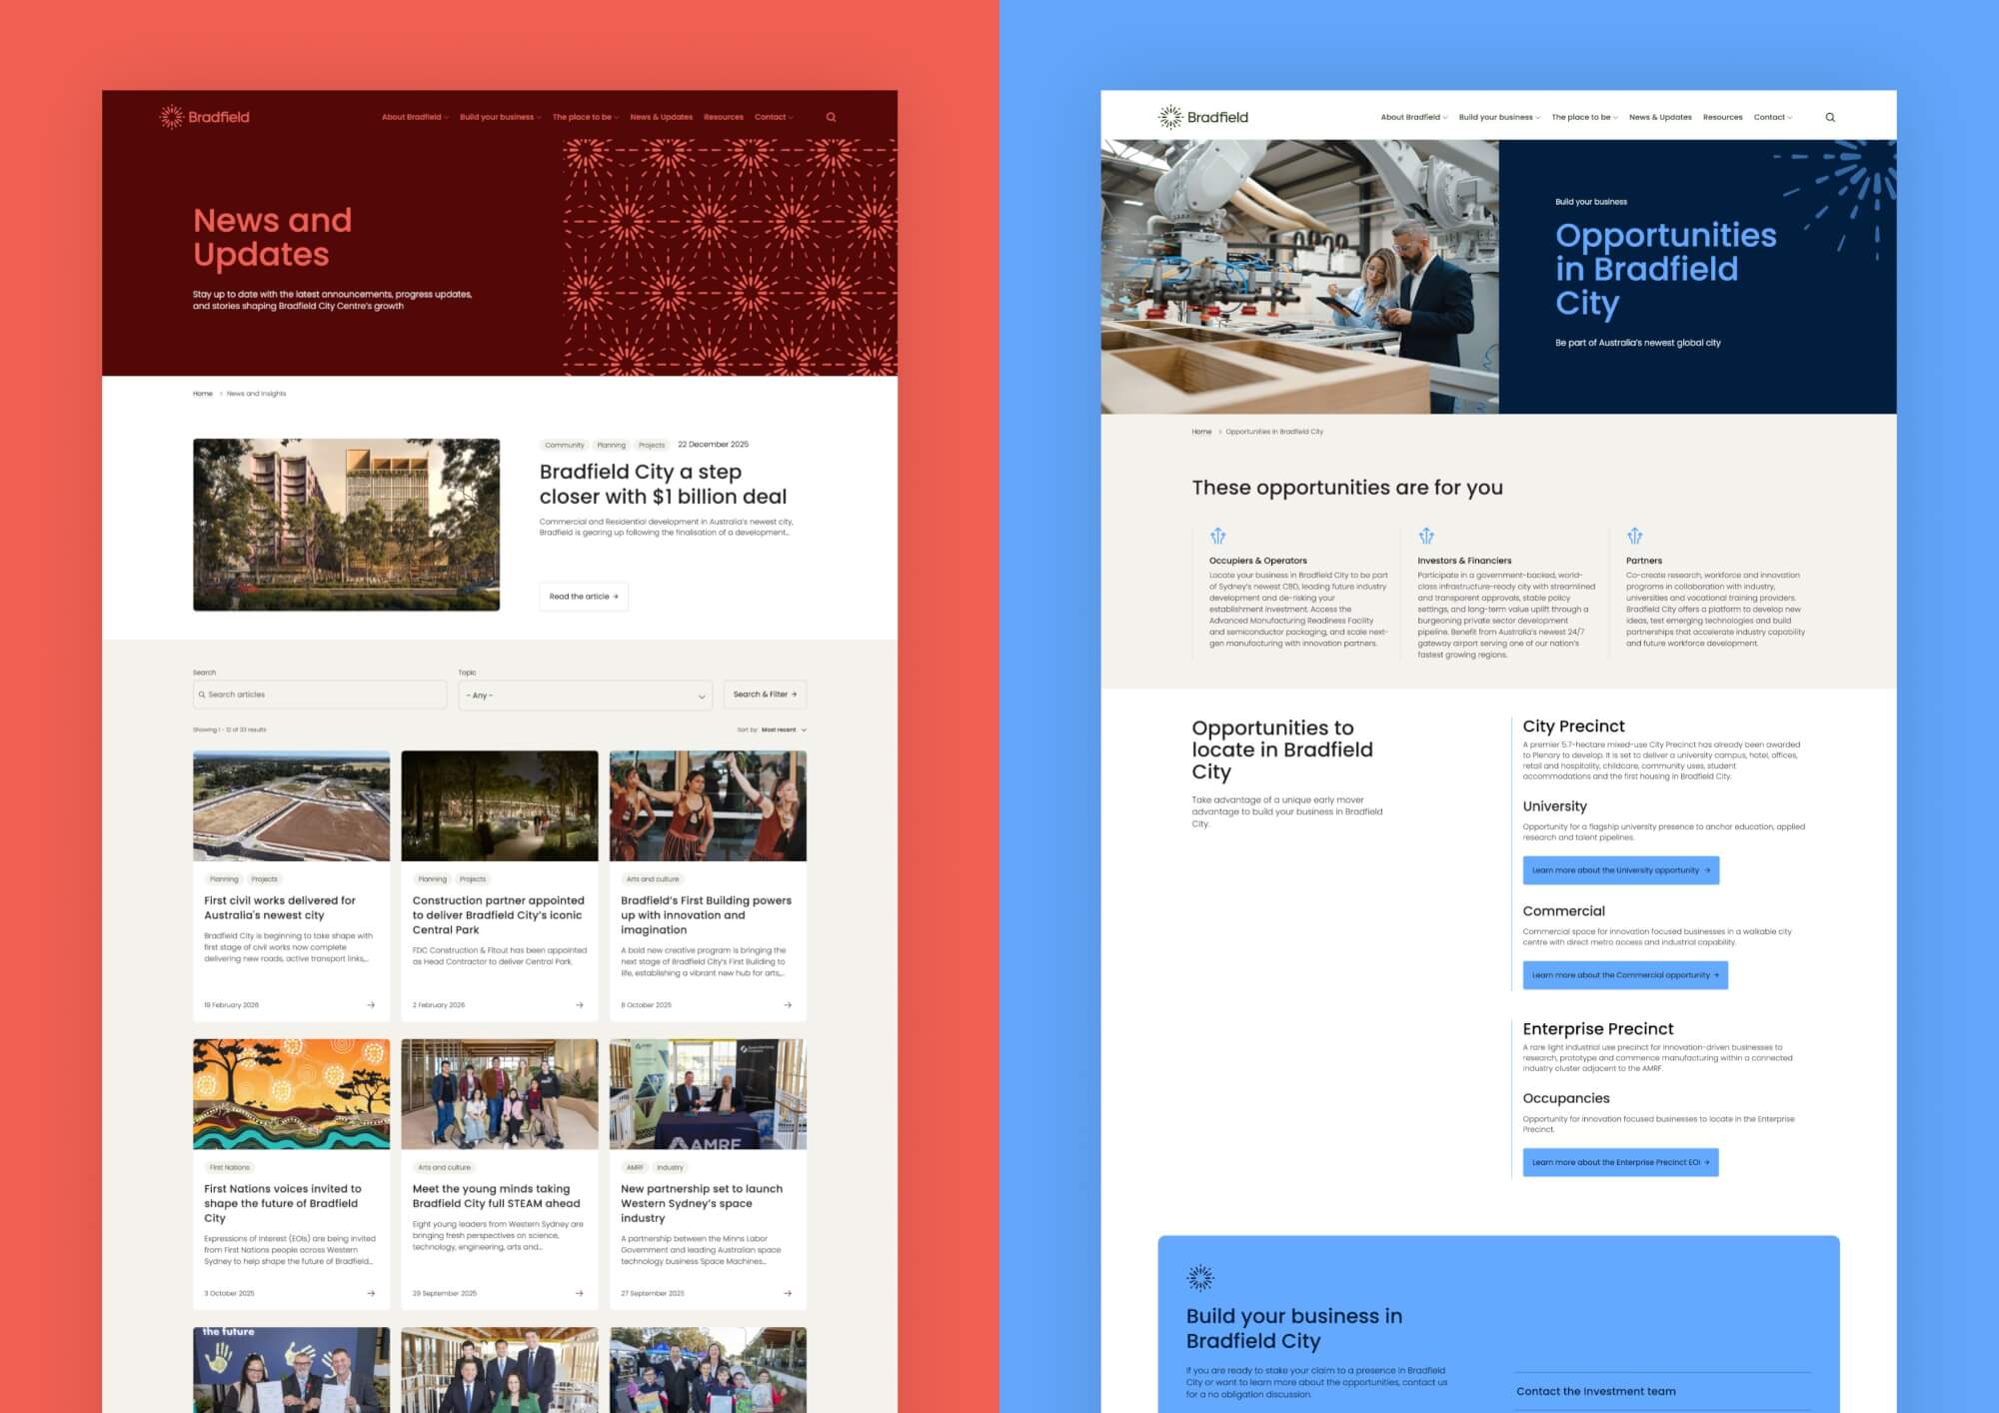
Task: Click the Search & Filter button
Action: coord(765,695)
